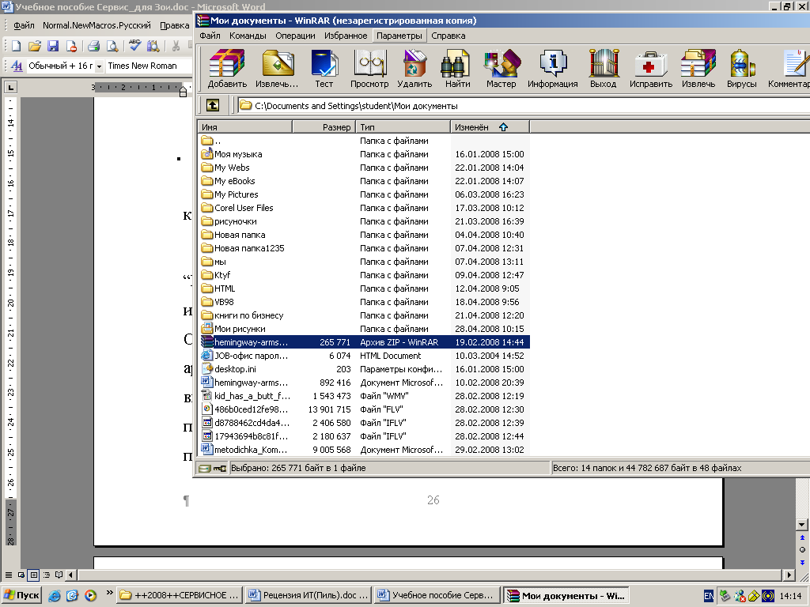Click the Извлечь (Extract) icon next to Исправить
This screenshot has height=607, width=810.
pos(698,69)
